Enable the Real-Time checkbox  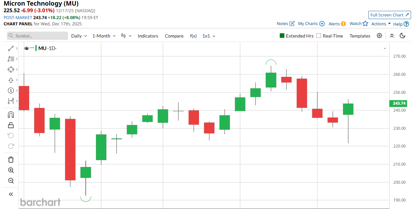click(x=319, y=36)
